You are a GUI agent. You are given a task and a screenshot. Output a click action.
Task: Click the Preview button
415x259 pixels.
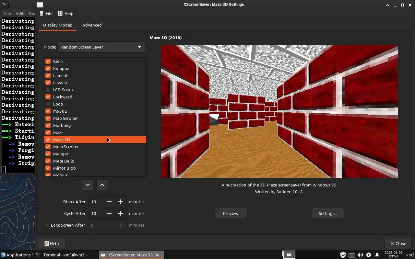(x=231, y=213)
